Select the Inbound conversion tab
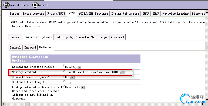The width and height of the screenshot is (208, 106). coord(30,47)
